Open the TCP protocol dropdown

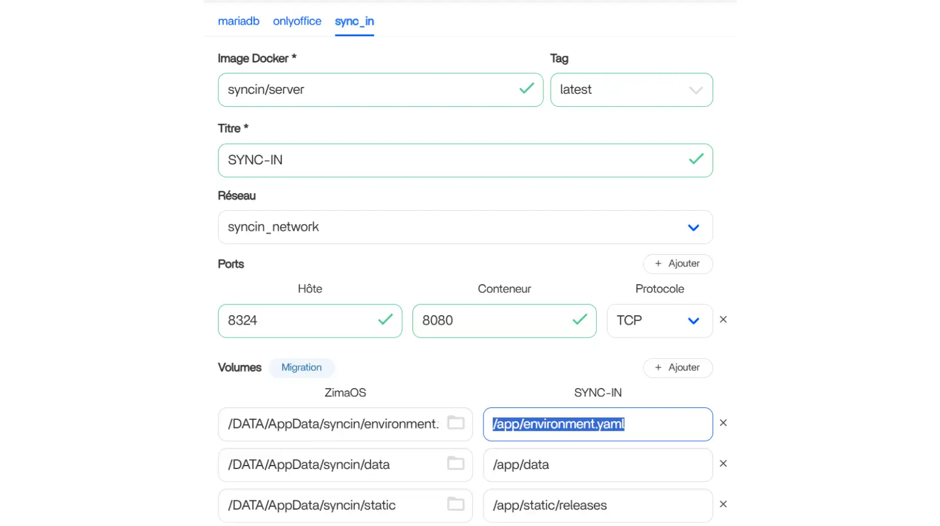click(693, 321)
